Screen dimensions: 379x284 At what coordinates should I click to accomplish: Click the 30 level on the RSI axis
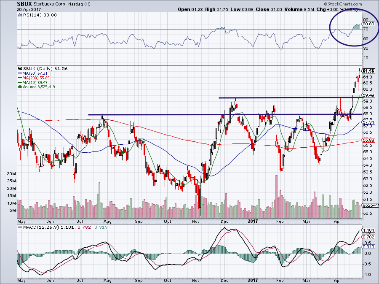[366, 49]
